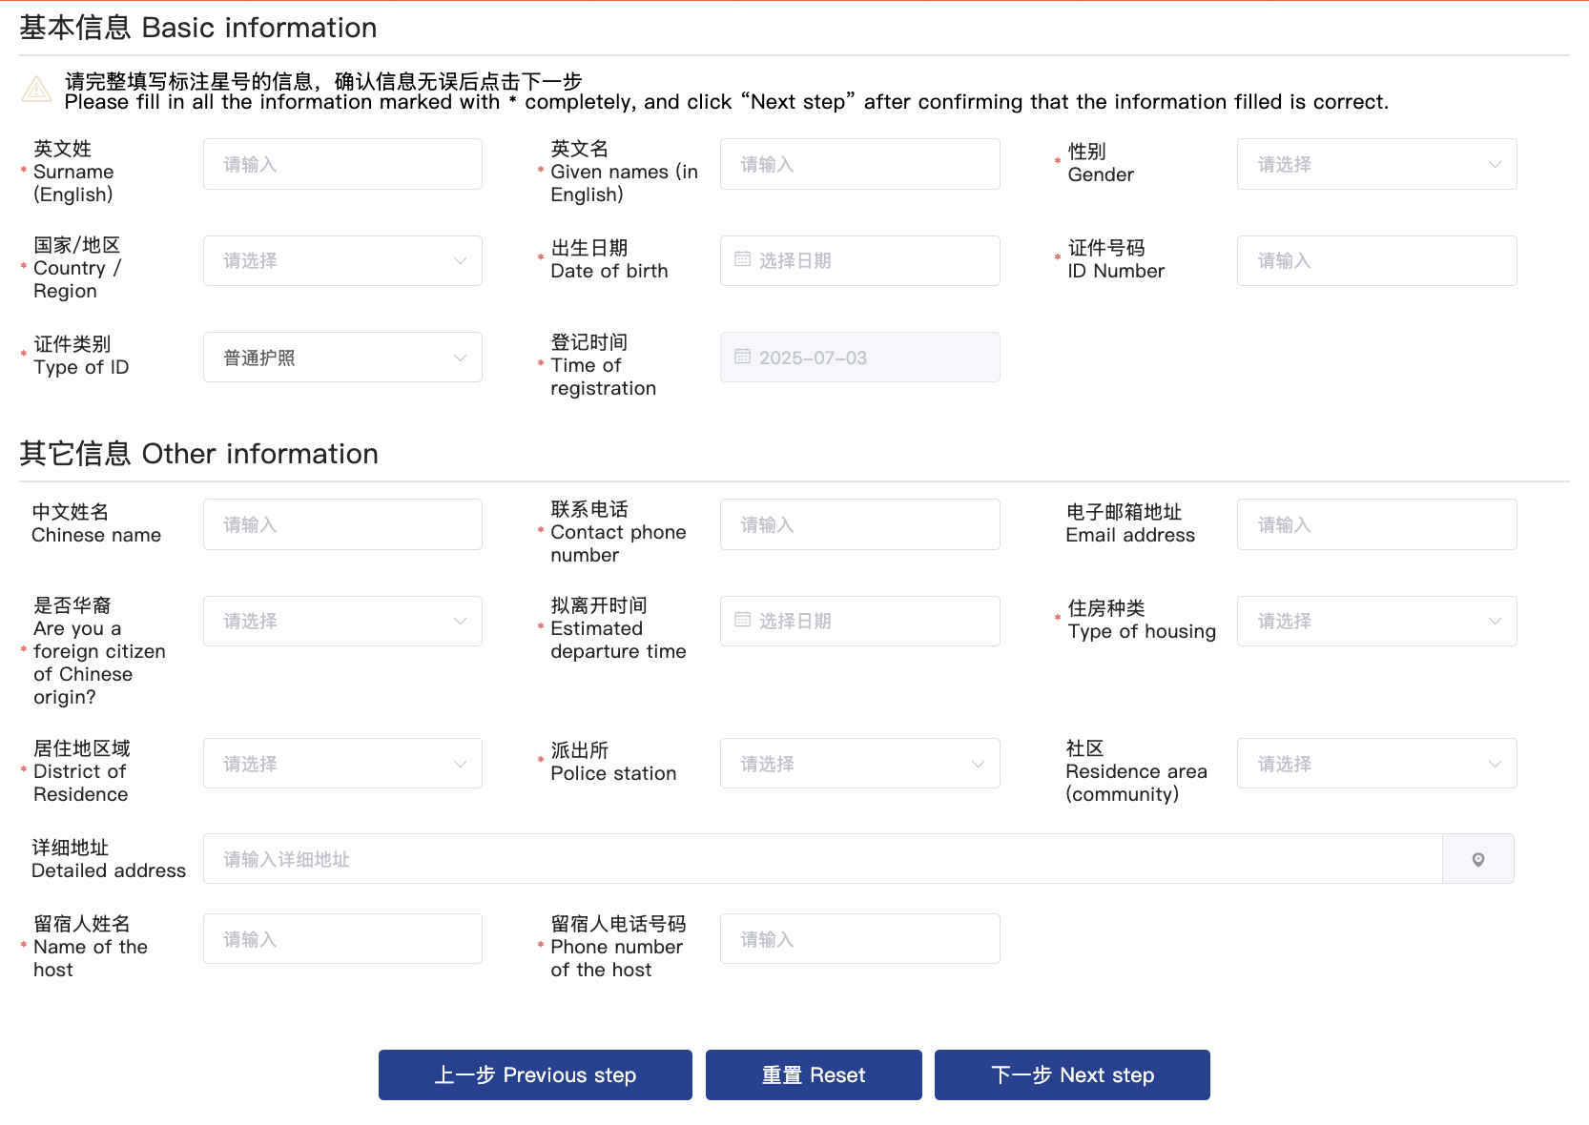Click the 'Surname (English)' label
Image resolution: width=1589 pixels, height=1125 pixels.
pyautogui.click(x=73, y=172)
